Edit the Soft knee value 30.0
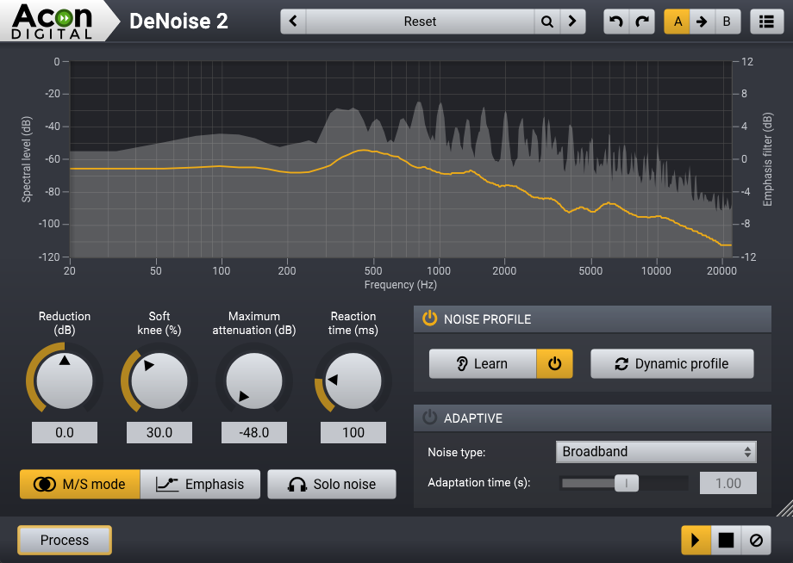This screenshot has height=563, width=793. click(x=159, y=433)
